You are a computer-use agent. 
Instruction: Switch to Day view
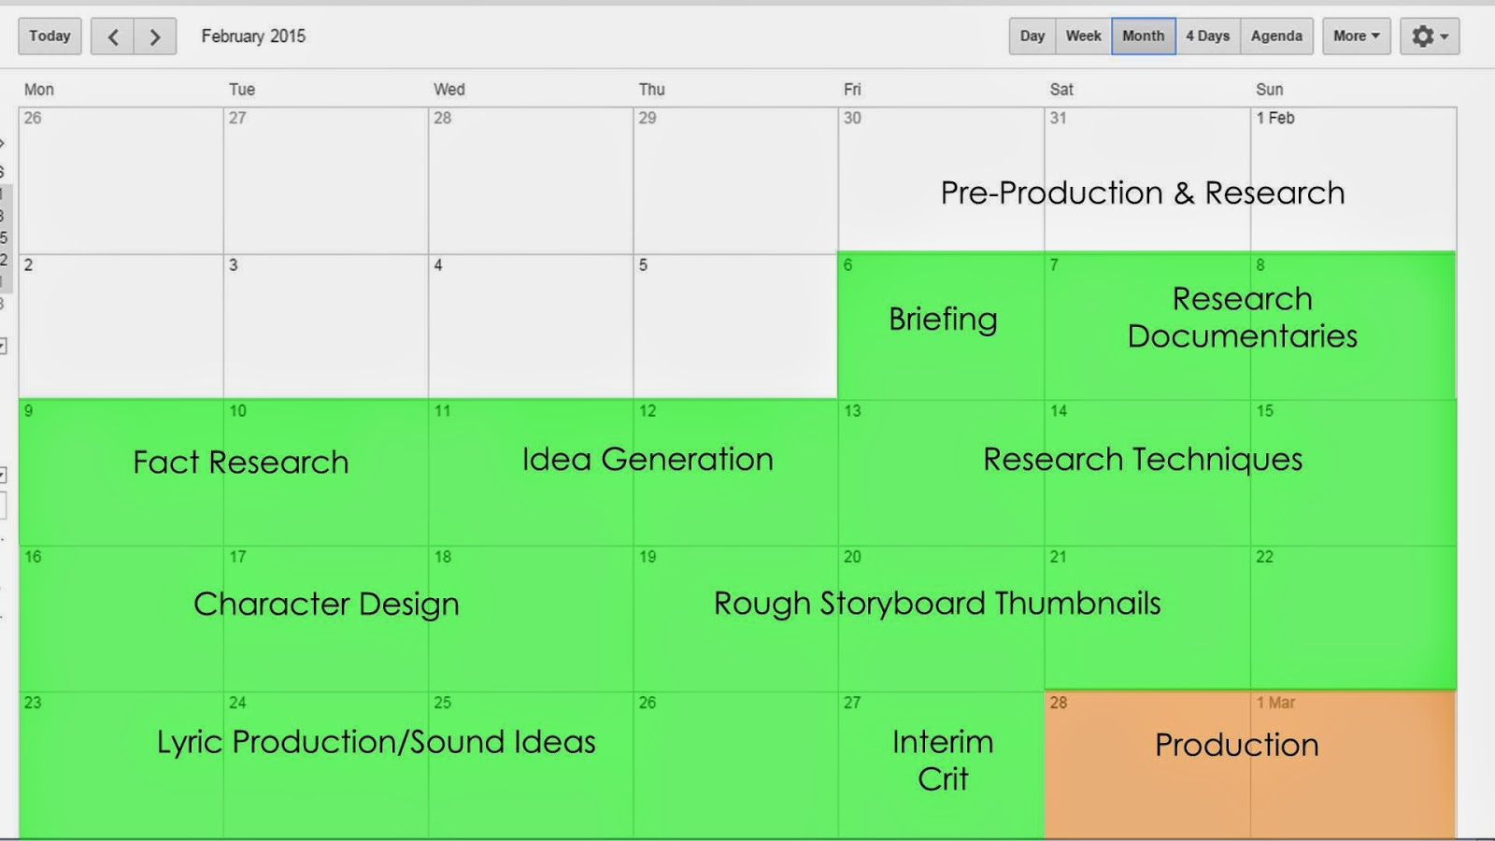1032,36
